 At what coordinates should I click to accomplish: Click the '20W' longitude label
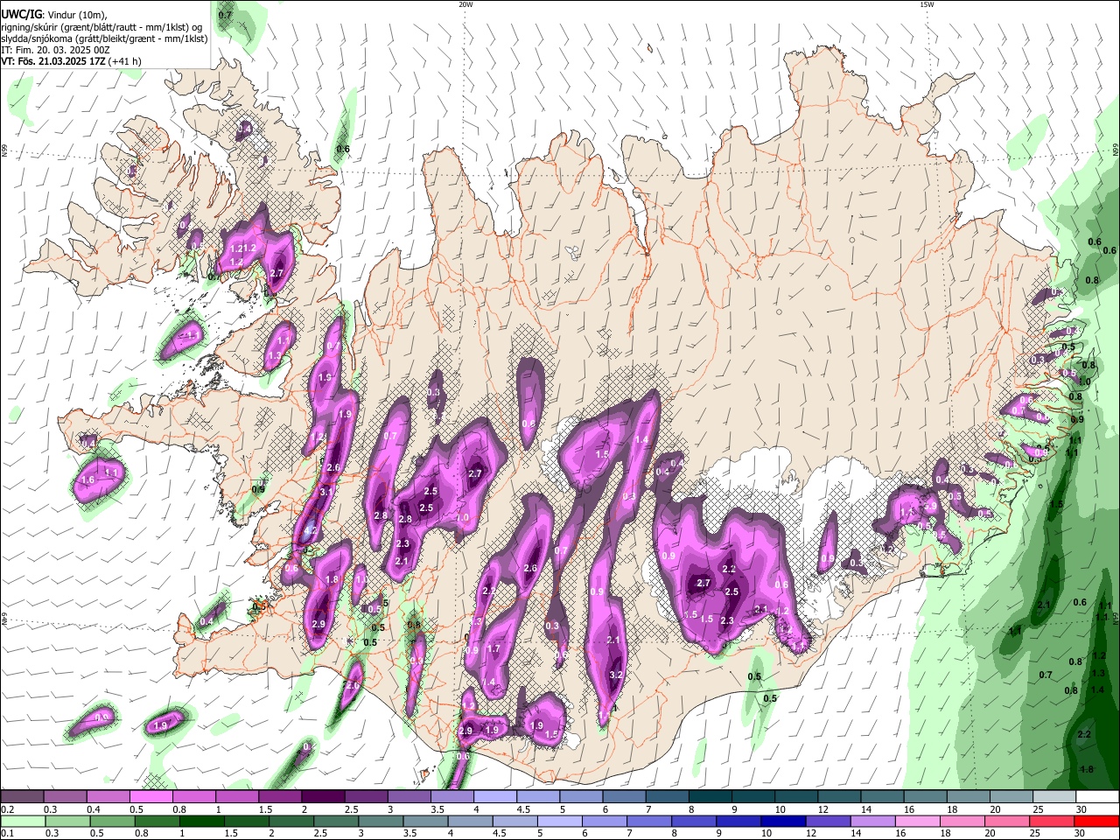(465, 4)
